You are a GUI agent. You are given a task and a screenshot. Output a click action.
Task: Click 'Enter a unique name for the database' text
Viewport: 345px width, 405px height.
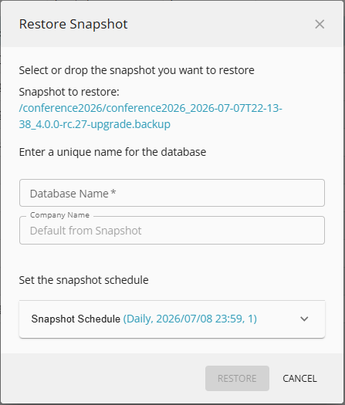(x=113, y=152)
